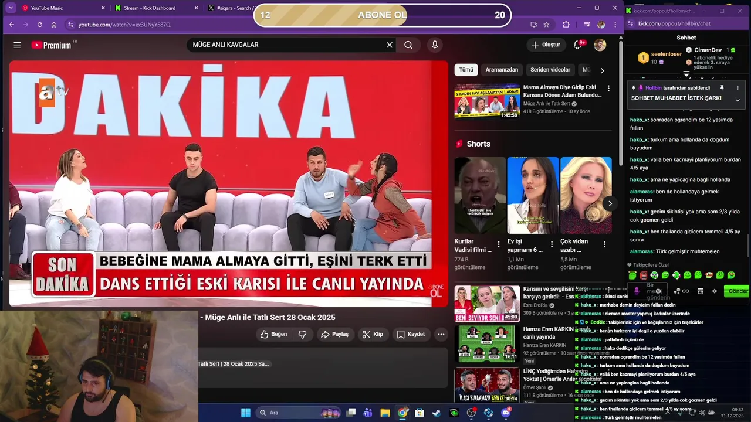This screenshot has width=751, height=422.
Task: Open Discord from the taskbar
Action: pyautogui.click(x=506, y=413)
